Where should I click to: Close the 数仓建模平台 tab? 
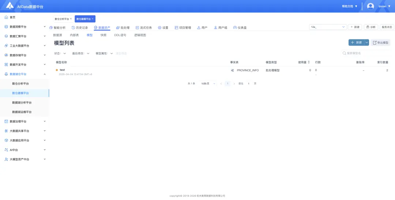tap(93, 19)
